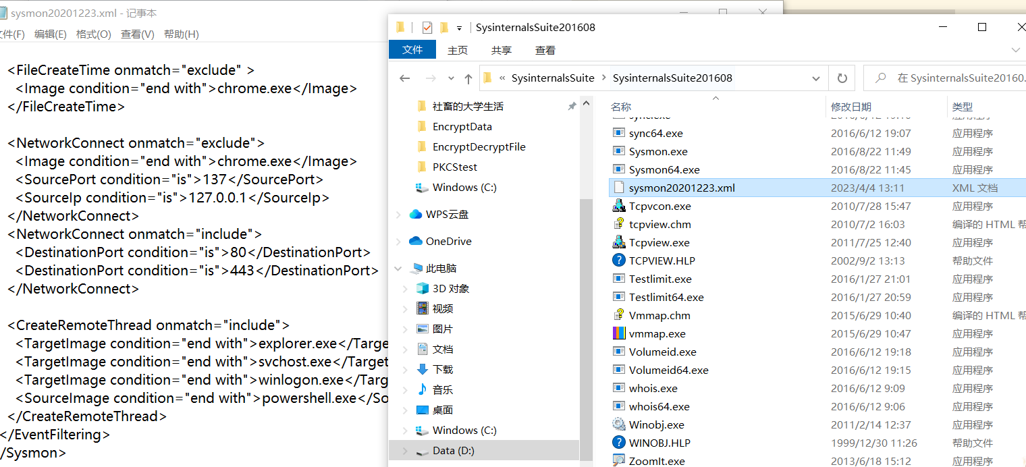The width and height of the screenshot is (1026, 467).
Task: Click SysinternalsSuite201608 breadcrumb segment
Action: (672, 78)
